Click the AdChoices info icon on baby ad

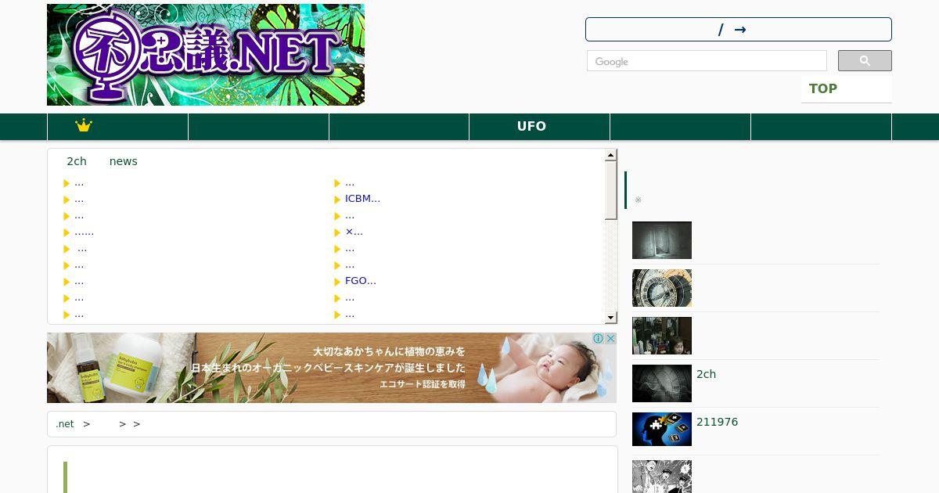(x=598, y=339)
